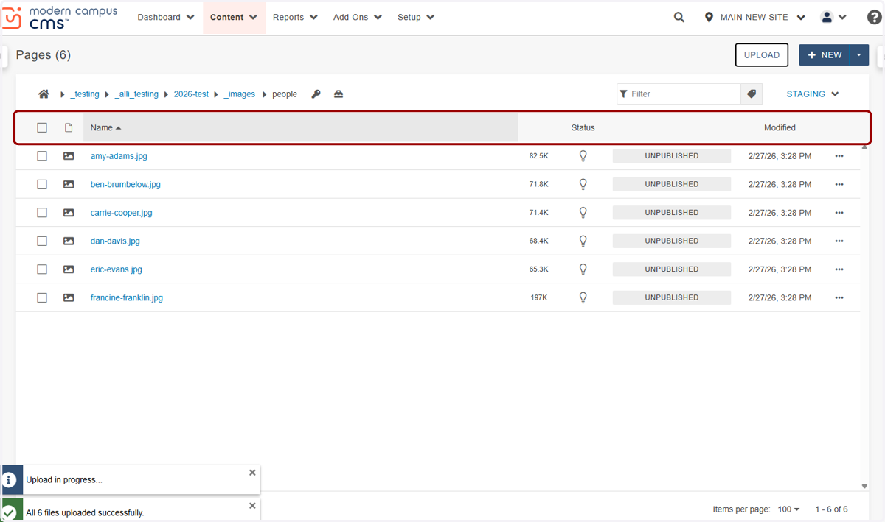
Task: Click the lightbulb status for eric-evans.jpg
Action: click(x=583, y=269)
